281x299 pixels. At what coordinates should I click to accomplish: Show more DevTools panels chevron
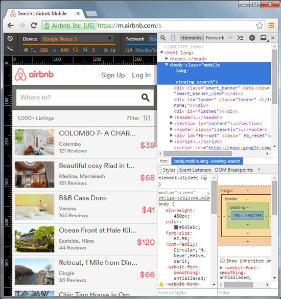coord(230,37)
